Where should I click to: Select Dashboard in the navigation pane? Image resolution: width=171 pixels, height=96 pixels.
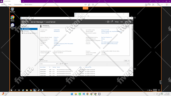[26, 27]
